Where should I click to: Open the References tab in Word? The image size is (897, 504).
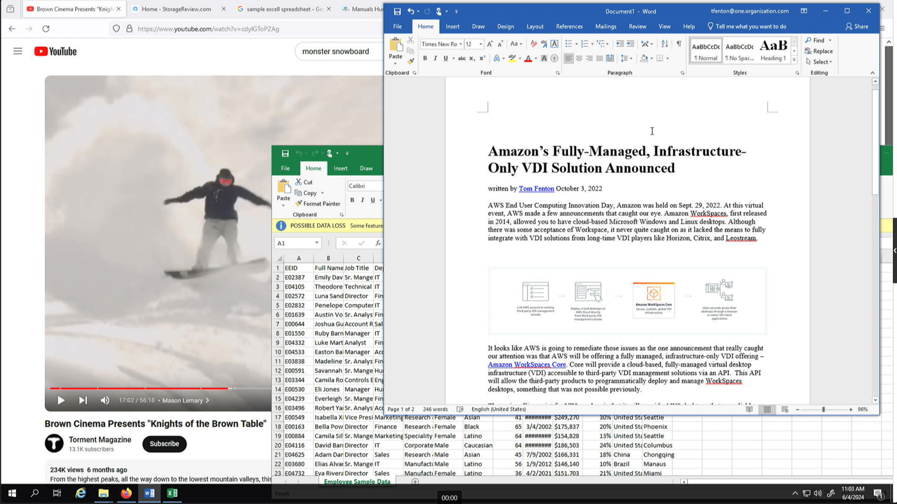569,27
